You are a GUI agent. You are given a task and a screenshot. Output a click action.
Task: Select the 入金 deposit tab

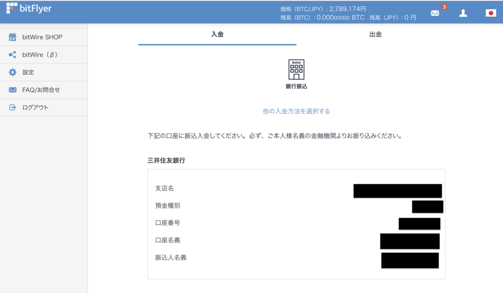[x=217, y=34]
